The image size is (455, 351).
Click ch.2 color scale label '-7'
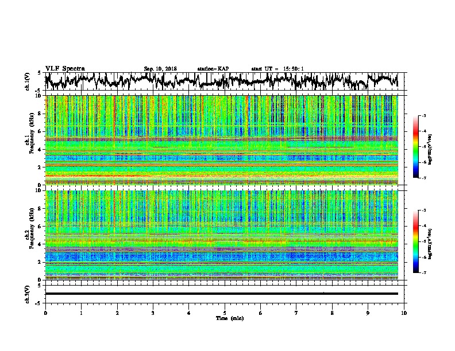(x=424, y=272)
